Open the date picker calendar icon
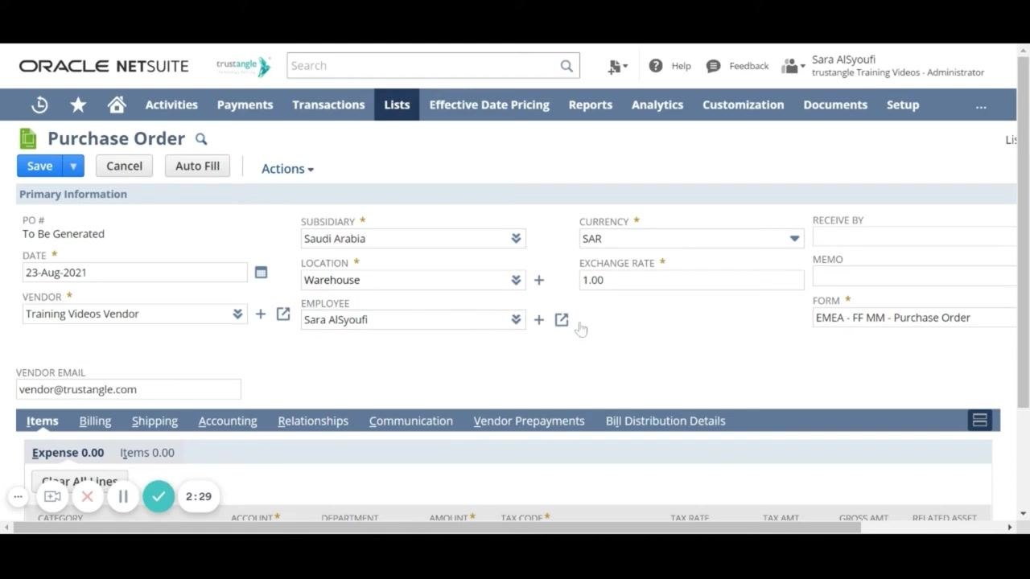 pyautogui.click(x=261, y=273)
